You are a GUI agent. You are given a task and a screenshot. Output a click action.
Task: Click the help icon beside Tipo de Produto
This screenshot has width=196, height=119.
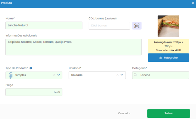point(31,68)
